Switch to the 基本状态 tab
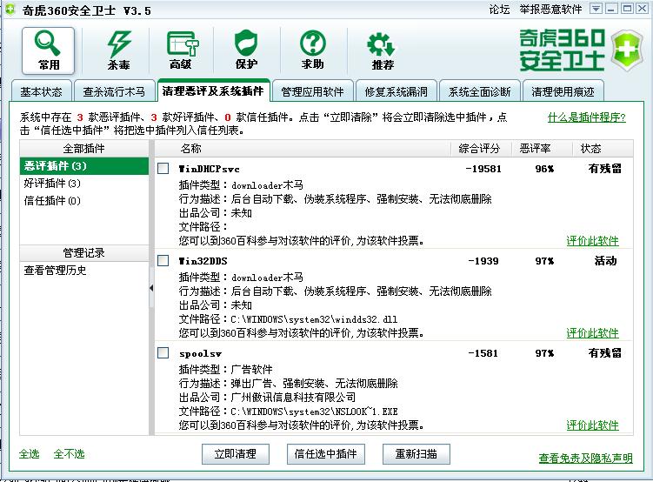 [x=41, y=91]
